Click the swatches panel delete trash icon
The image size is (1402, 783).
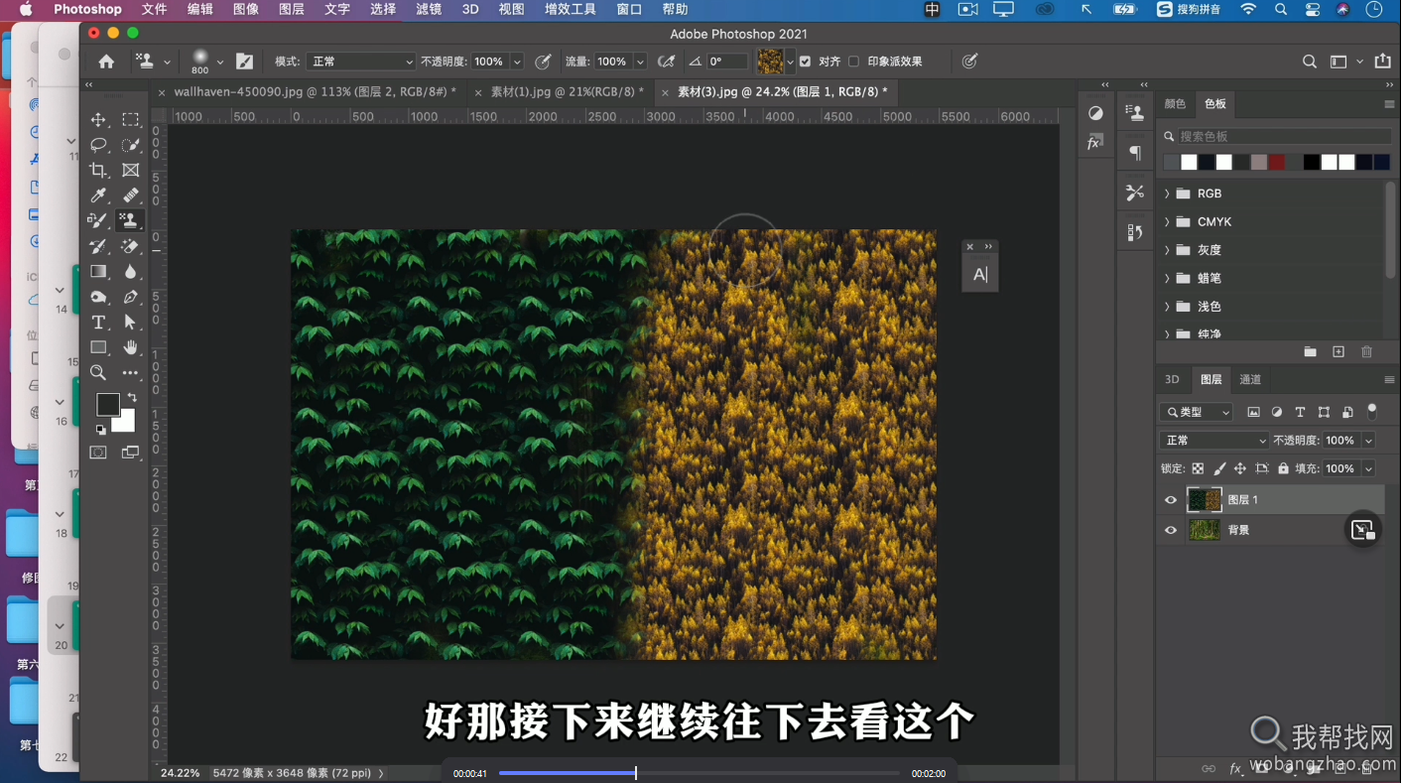pos(1366,352)
